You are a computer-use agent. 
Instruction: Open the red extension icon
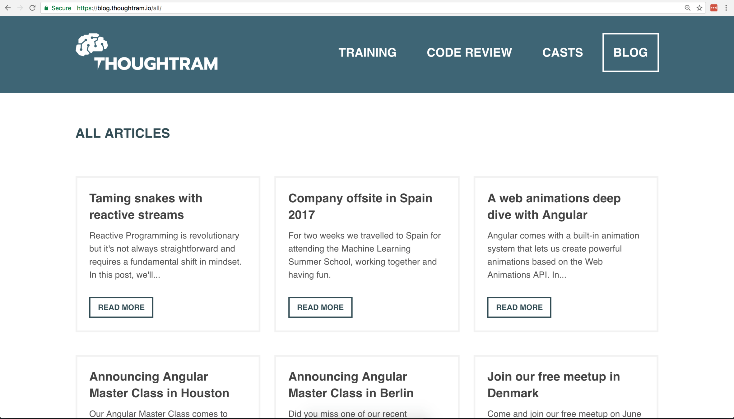point(714,8)
